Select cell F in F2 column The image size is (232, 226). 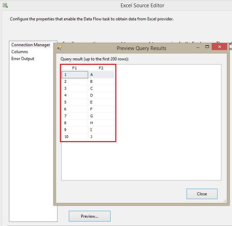[x=101, y=109]
